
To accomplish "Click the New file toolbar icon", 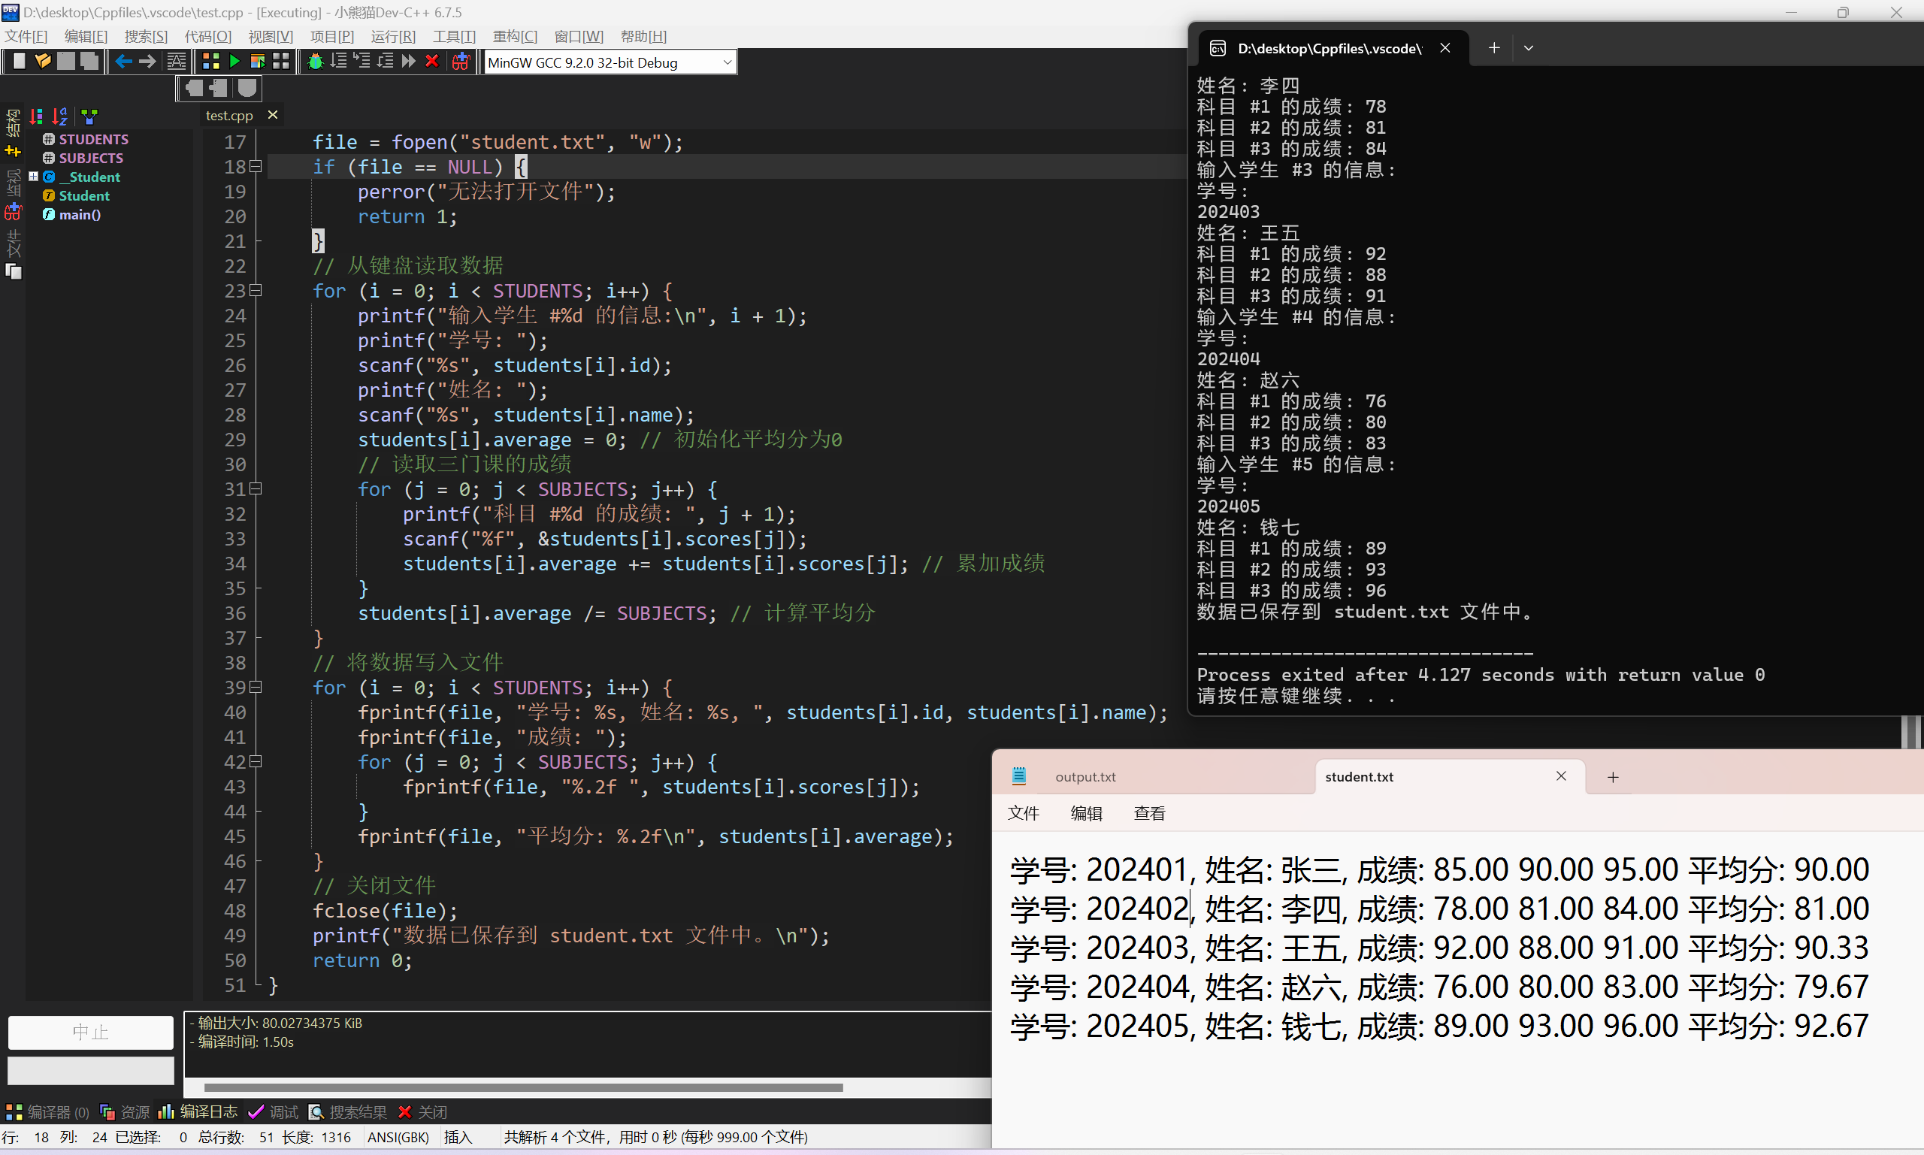I will tap(20, 62).
